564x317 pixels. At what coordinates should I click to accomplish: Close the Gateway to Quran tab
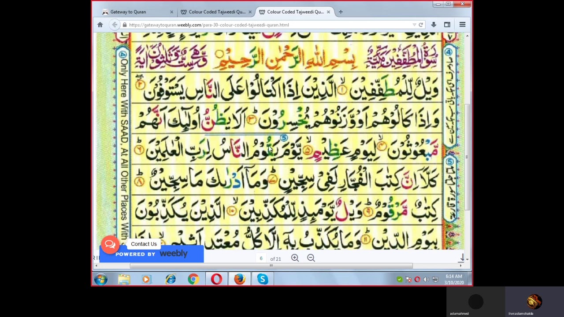tap(171, 12)
